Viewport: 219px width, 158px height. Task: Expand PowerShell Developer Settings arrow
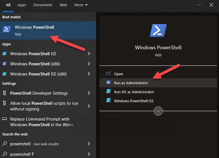[89, 93]
